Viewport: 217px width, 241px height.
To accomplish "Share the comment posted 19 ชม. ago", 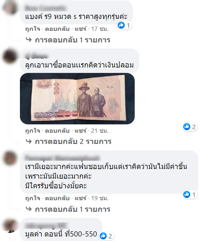I will pos(81,198).
